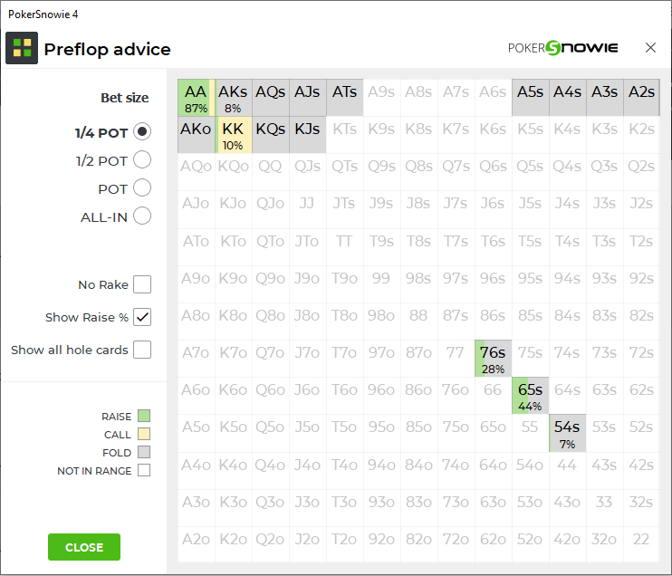Image resolution: width=672 pixels, height=576 pixels.
Task: Select the 1/4 POT bet size
Action: tap(142, 132)
